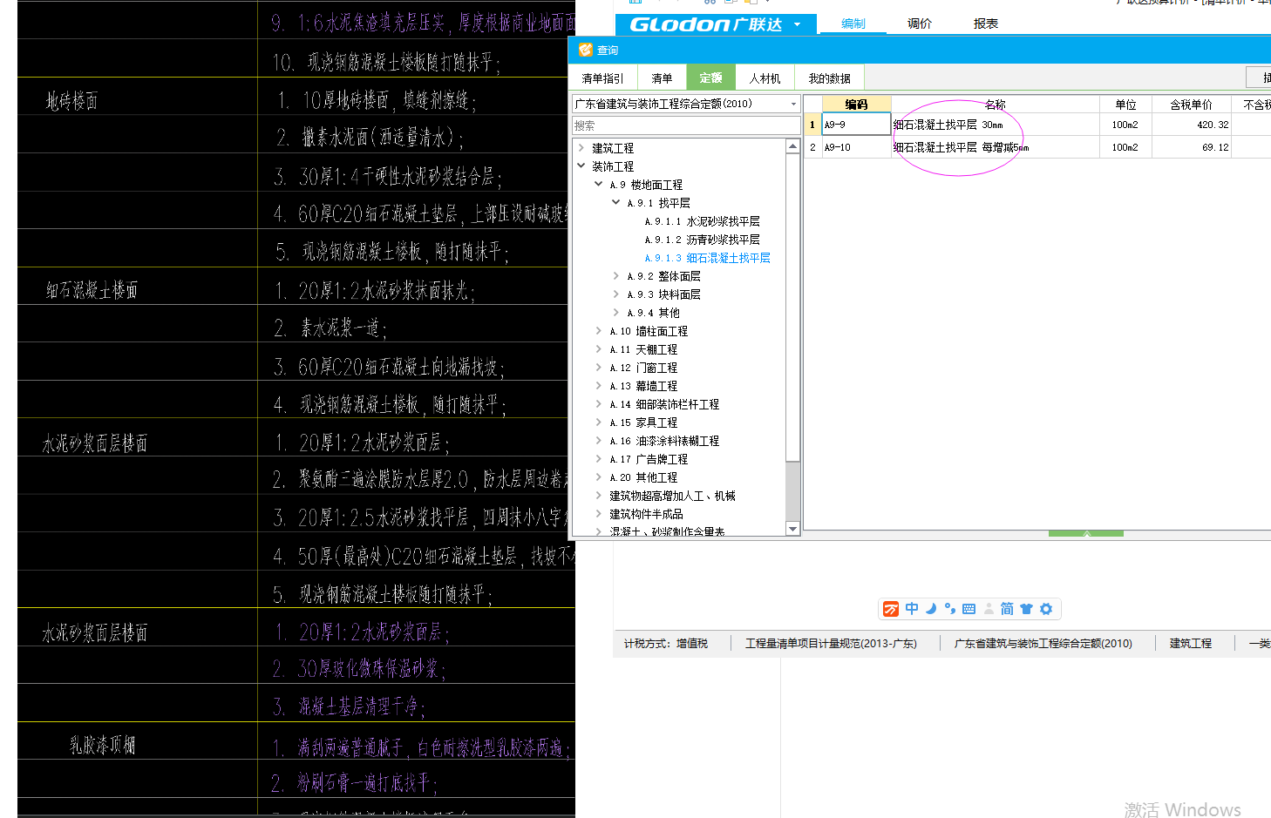
Task: Collapse the 装饰工程 tree node
Action: [581, 166]
